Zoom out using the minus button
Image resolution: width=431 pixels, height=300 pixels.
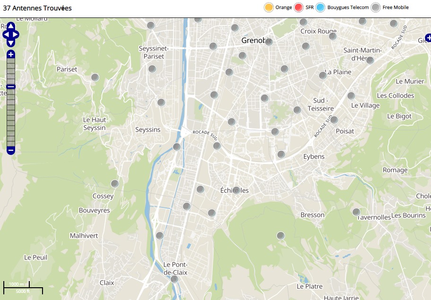point(10,150)
